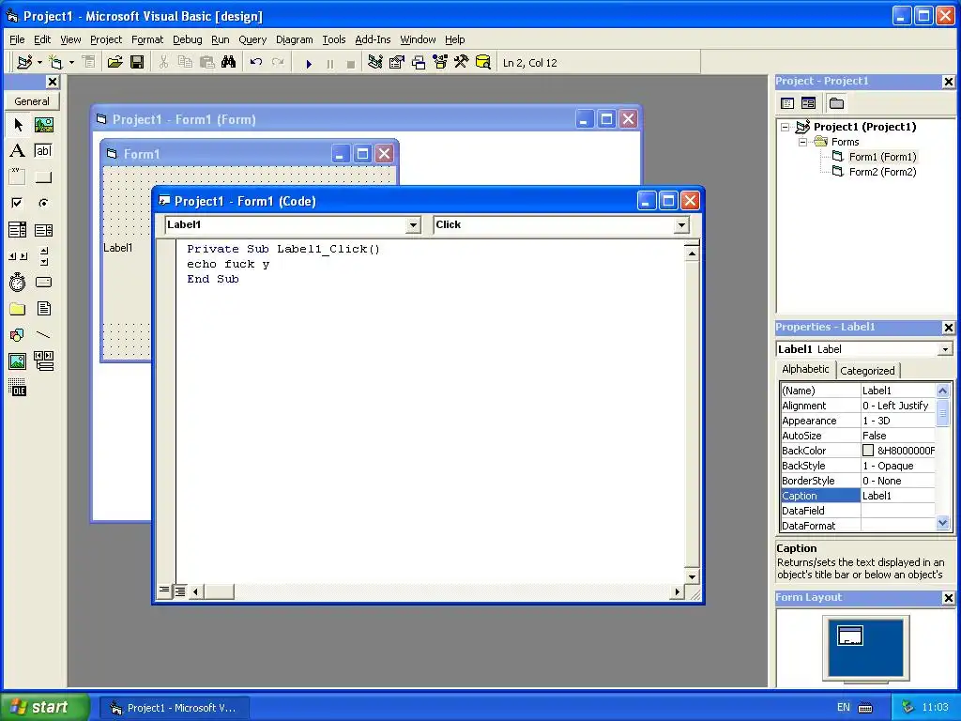
Task: Click Project1 taskbar button
Action: 174,708
